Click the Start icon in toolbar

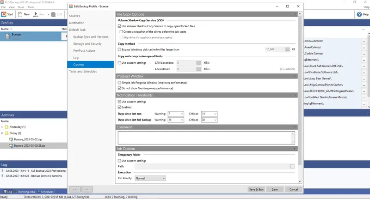tap(4, 14)
